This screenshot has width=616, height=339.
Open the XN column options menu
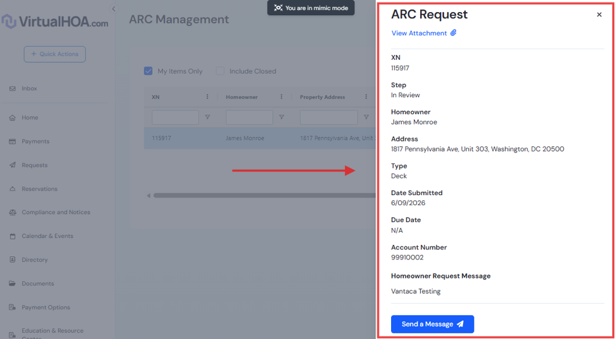[207, 97]
